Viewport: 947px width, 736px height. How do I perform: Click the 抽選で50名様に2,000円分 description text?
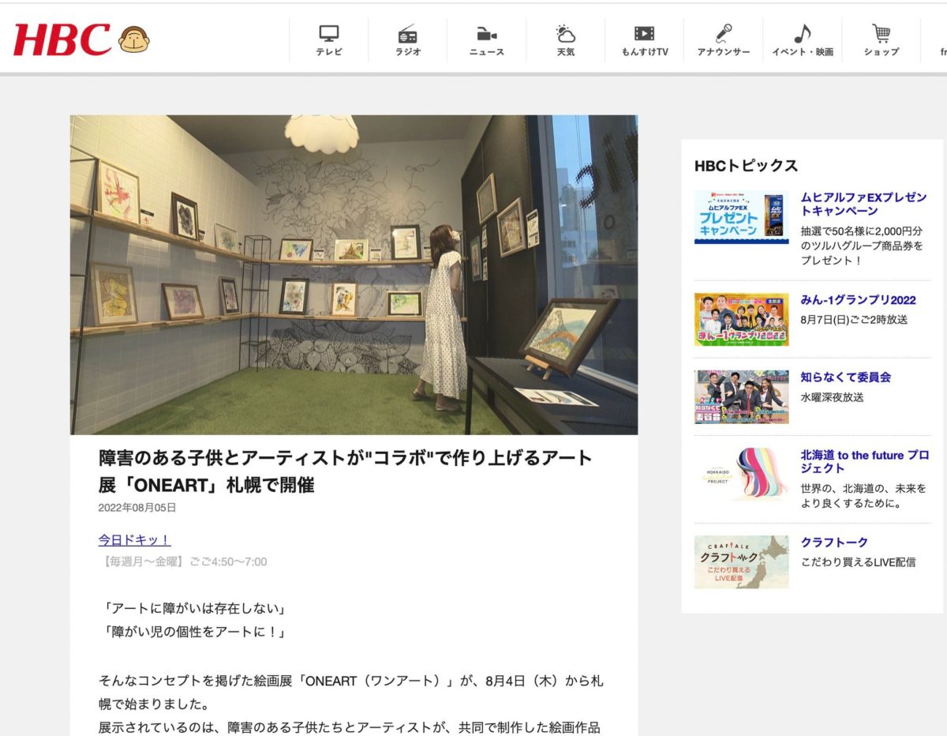tap(862, 246)
